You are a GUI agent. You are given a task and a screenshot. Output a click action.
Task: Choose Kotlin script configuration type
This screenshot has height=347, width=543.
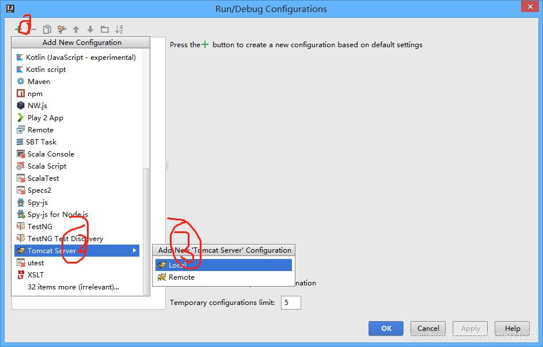[77, 70]
